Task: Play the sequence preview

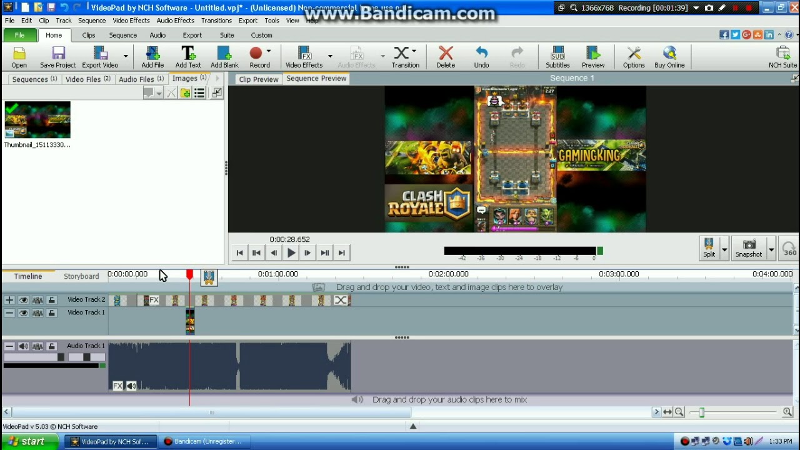Action: pos(291,252)
